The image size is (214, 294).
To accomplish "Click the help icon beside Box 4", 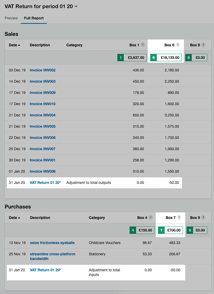I will pyautogui.click(x=151, y=218).
